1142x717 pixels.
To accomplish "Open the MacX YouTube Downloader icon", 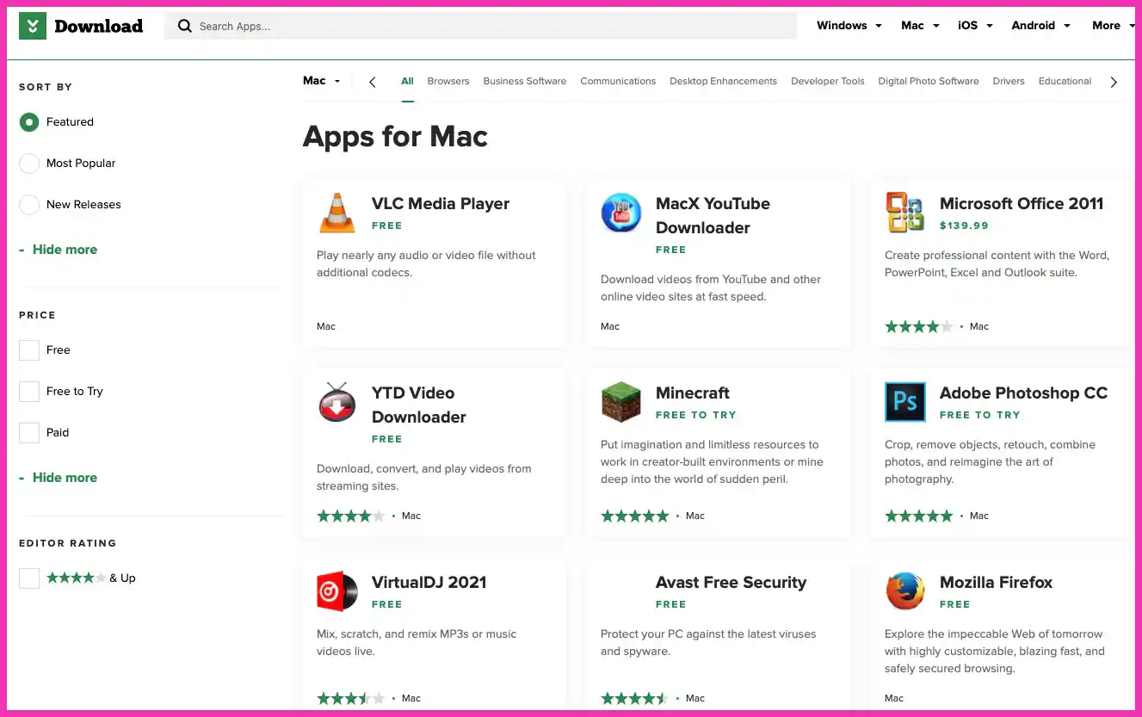I will pos(621,213).
